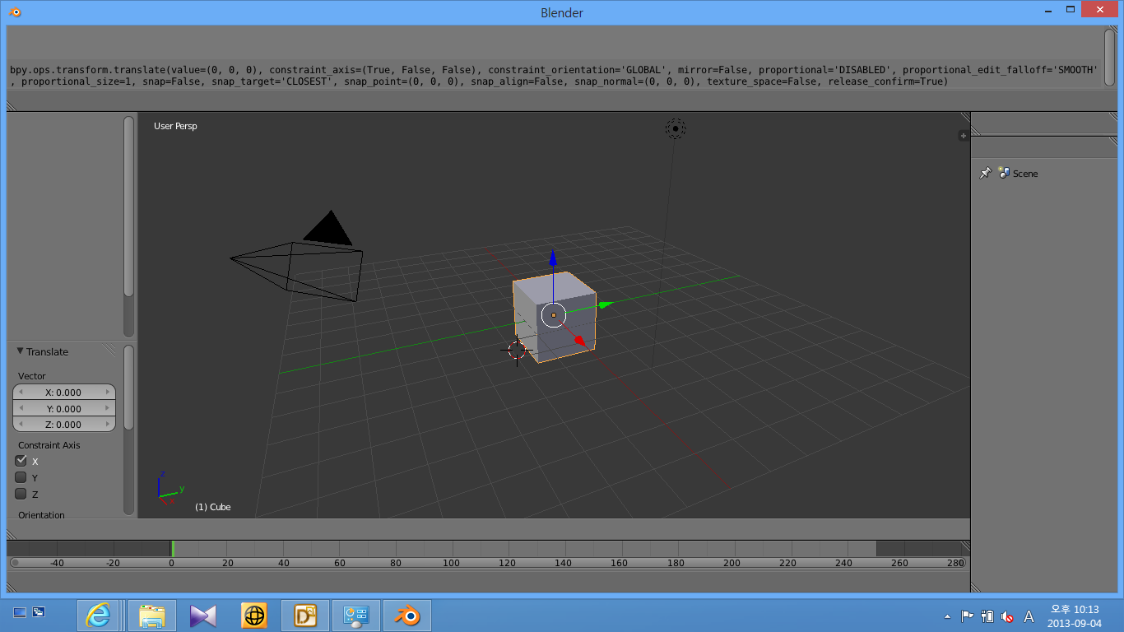Click the Blender logo in title bar

pyautogui.click(x=16, y=12)
